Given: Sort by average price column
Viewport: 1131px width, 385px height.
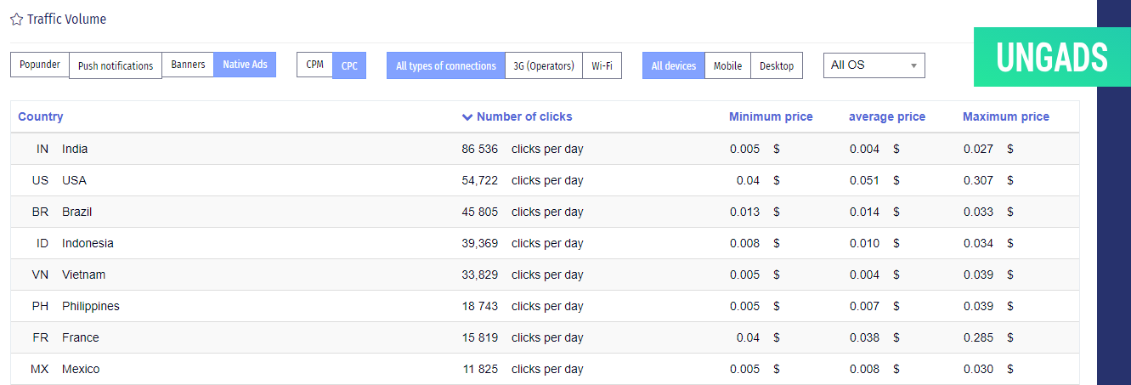Looking at the screenshot, I should pyautogui.click(x=887, y=116).
